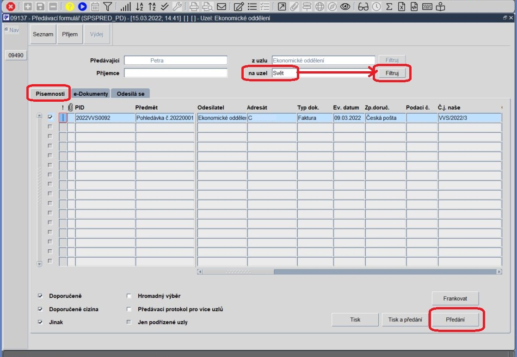Click the red exit icon in toolbar
Screen dimensions: 517x357
[x=11, y=6]
